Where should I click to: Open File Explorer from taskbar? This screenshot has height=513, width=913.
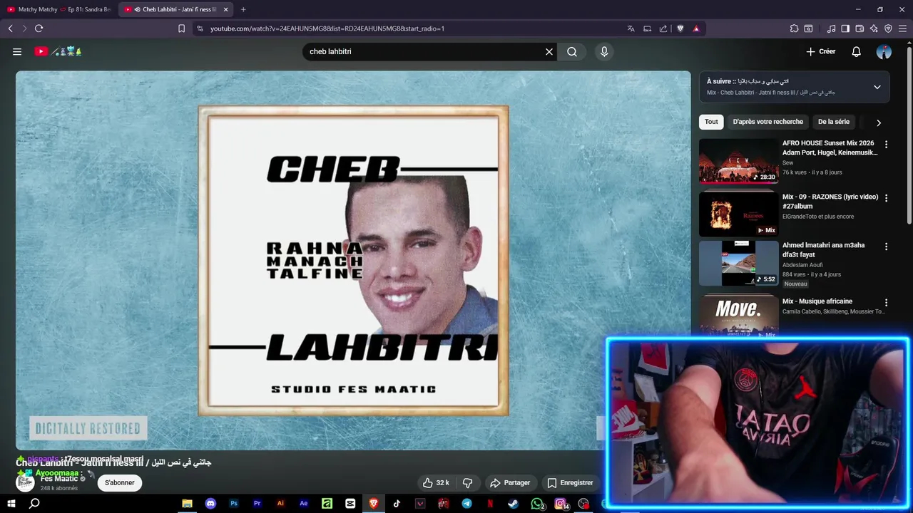187,504
